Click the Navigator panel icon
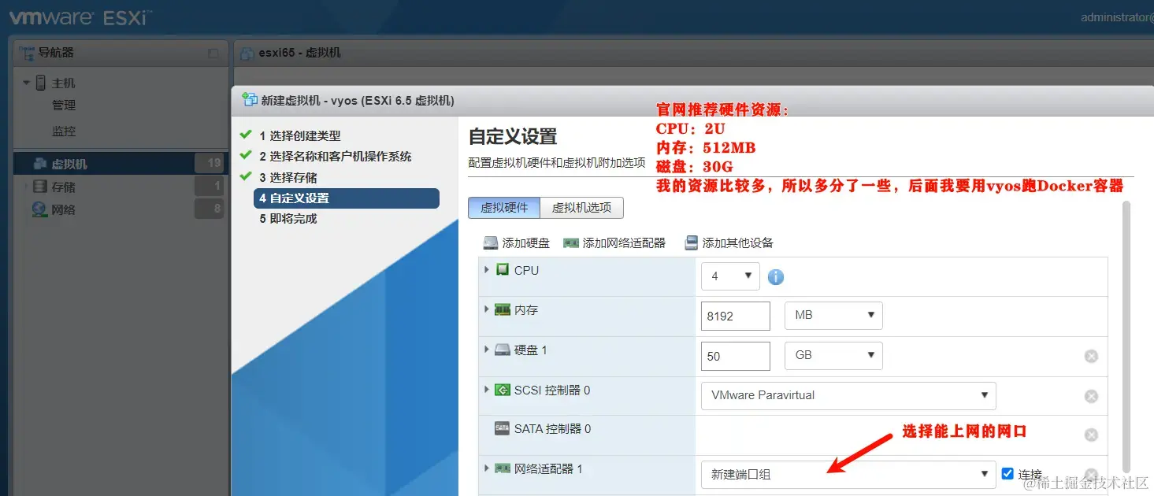The width and height of the screenshot is (1154, 496). click(x=27, y=53)
